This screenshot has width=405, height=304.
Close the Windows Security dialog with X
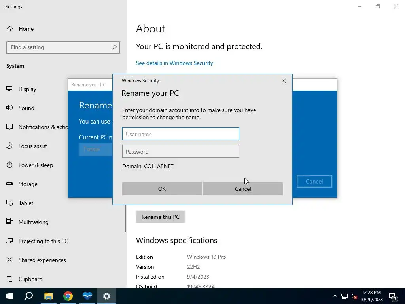[x=284, y=81]
